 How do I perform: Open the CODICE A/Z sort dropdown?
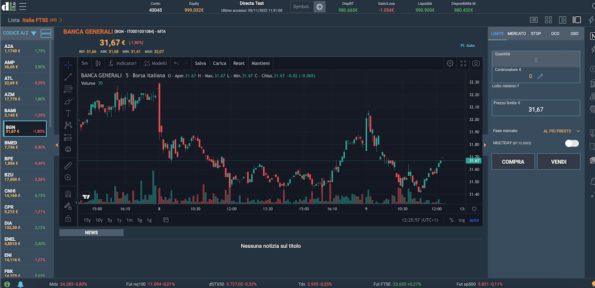[x=20, y=34]
